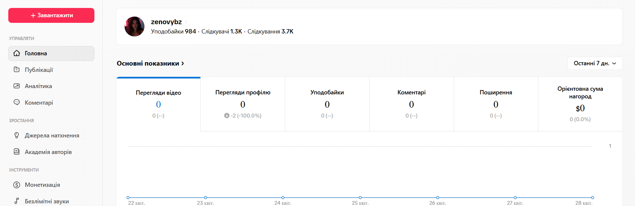Click the Монетизація dollar icon

[17, 185]
